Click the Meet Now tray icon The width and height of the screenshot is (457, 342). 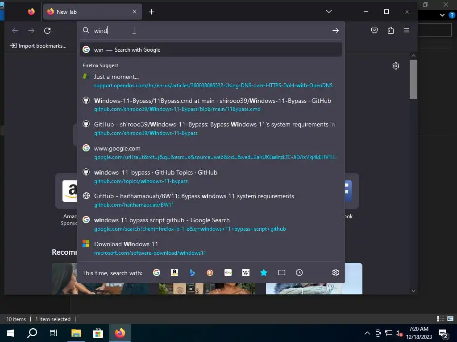click(378, 333)
